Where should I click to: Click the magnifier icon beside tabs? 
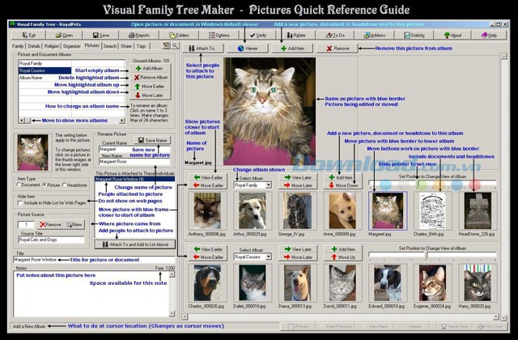tap(175, 45)
